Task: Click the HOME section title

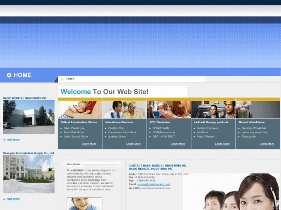Action: 22,75
